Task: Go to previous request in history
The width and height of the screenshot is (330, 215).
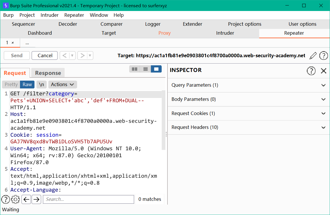Action: (x=65, y=55)
